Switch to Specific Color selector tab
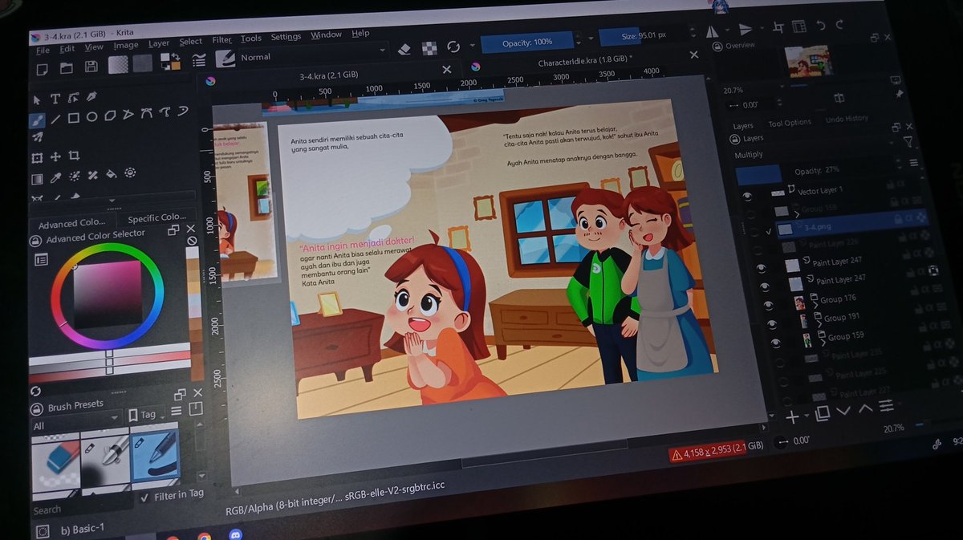The width and height of the screenshot is (963, 540). coord(156,217)
